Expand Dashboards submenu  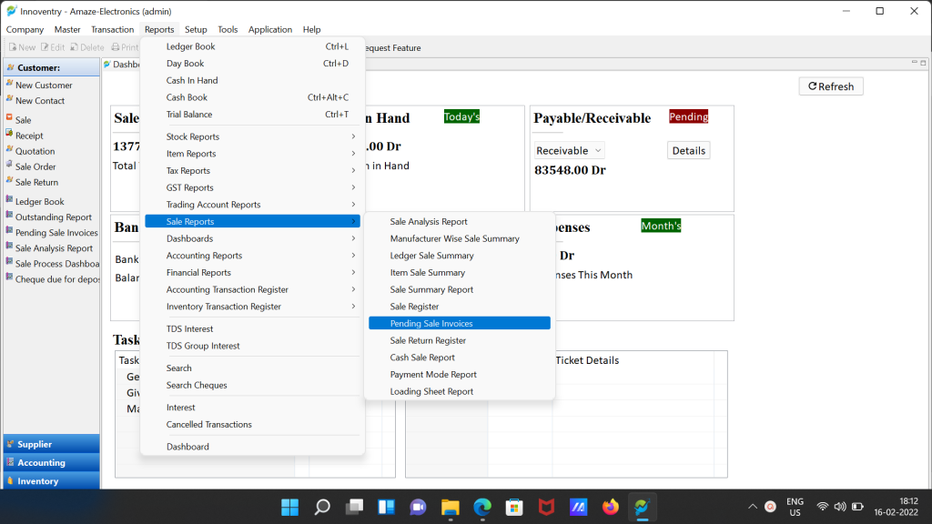pos(253,238)
